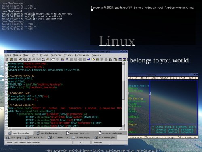Click the grayed Forward arrow icon
Image resolution: width=202 pixels, height=152 pixels.
[x=57, y=60]
